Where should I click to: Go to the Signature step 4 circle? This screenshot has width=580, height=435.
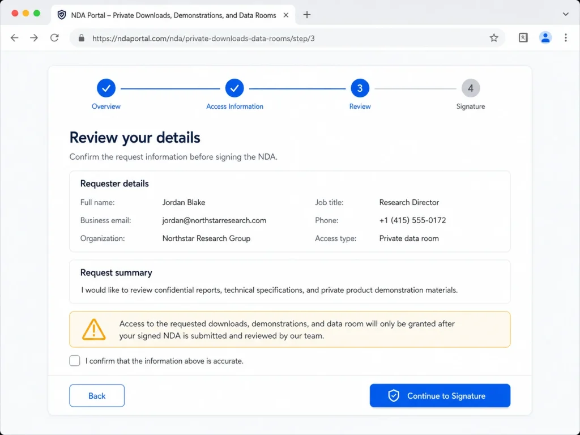(x=471, y=88)
